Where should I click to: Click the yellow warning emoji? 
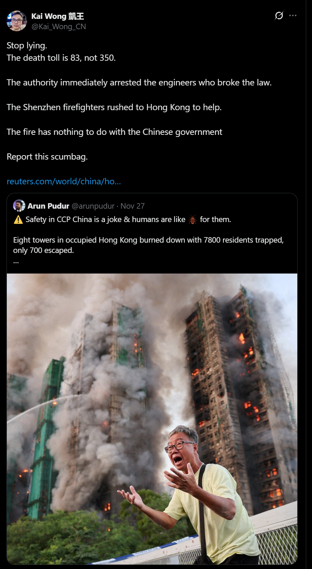click(x=18, y=220)
